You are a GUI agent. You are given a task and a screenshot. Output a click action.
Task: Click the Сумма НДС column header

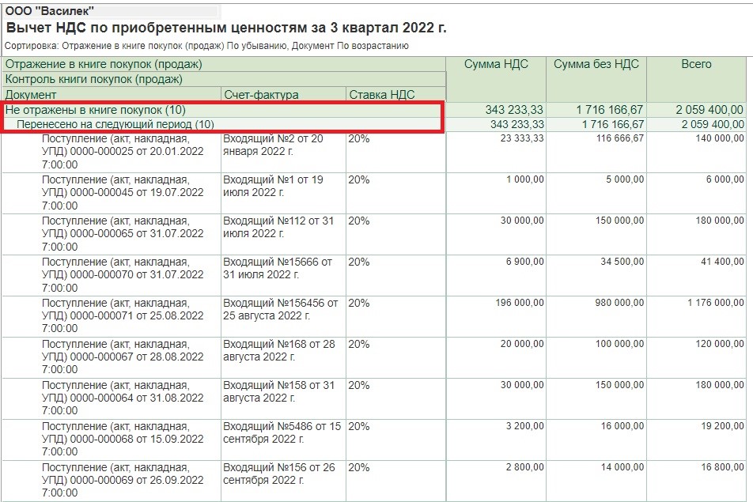coord(496,64)
